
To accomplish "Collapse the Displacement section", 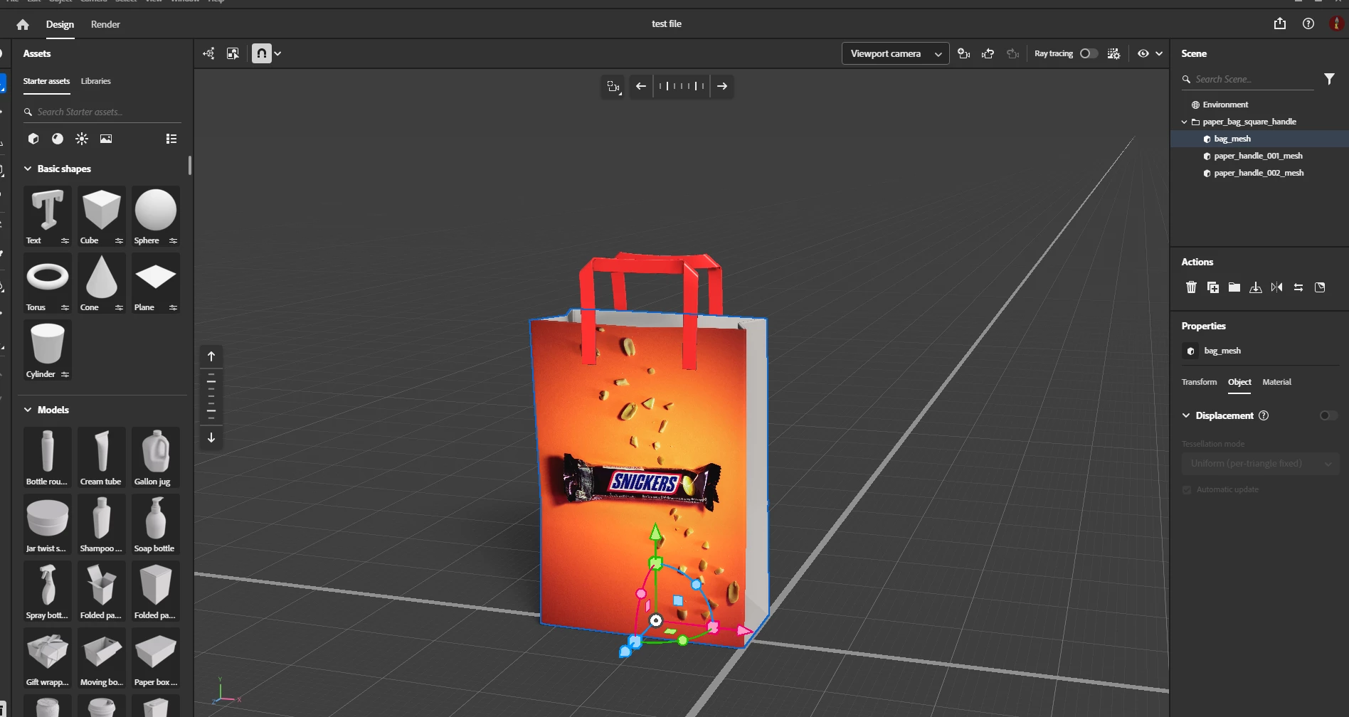I will click(x=1186, y=415).
